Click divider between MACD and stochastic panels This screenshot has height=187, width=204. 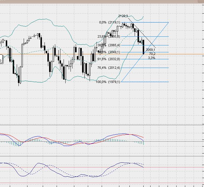click(101, 155)
